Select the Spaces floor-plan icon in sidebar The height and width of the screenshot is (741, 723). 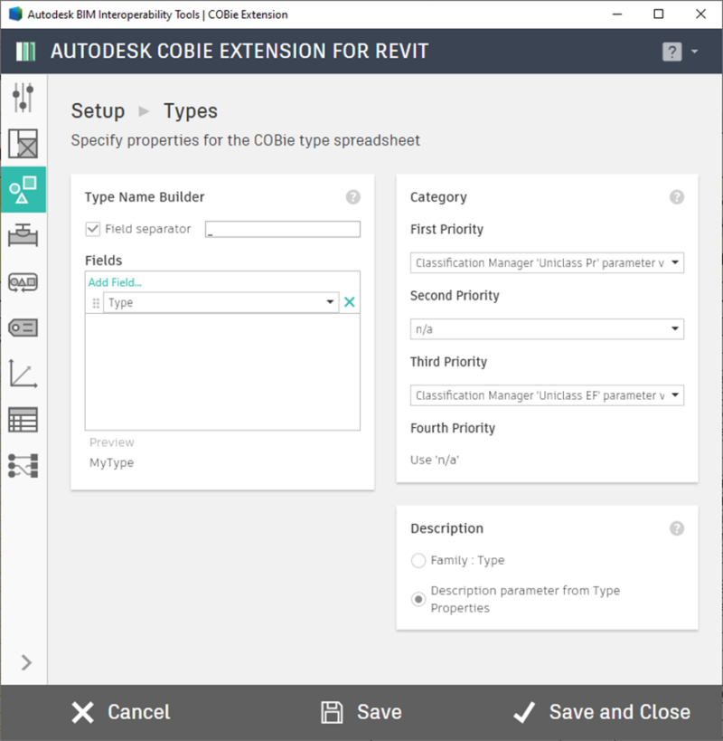(x=23, y=145)
